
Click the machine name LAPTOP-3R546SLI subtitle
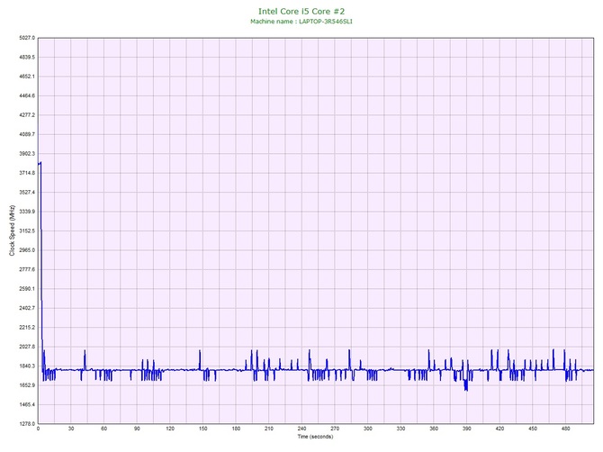tap(301, 22)
